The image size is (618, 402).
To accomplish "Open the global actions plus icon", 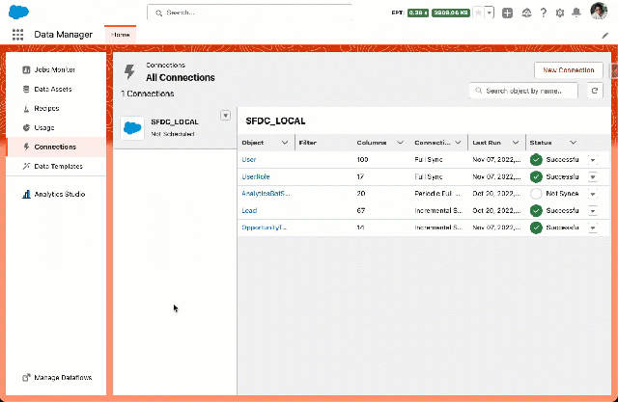I will (507, 13).
